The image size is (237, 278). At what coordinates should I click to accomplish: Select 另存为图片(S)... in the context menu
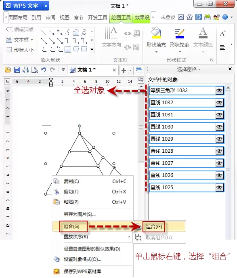92,214
